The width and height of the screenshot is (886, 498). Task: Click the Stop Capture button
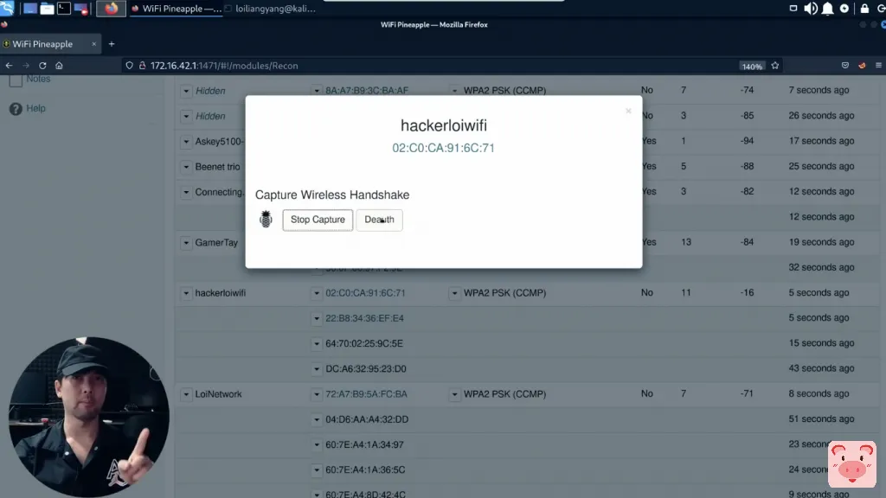pos(318,220)
